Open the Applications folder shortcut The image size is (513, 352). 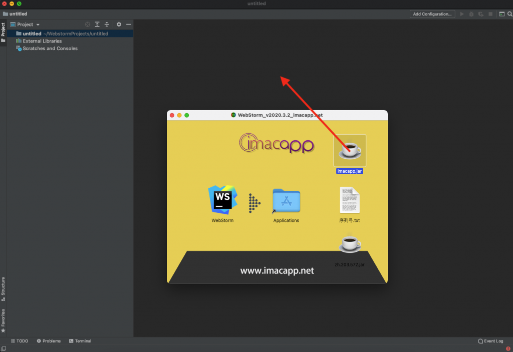coord(286,201)
